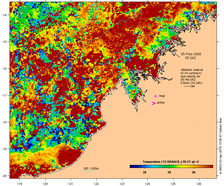Click the '(0.1m contours)' text
Image resolution: width=224 pixels, height=186 pixels.
pyautogui.click(x=191, y=73)
